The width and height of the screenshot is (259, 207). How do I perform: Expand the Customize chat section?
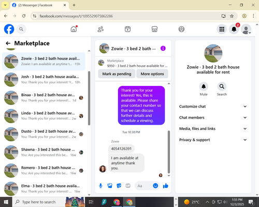pyautogui.click(x=213, y=107)
